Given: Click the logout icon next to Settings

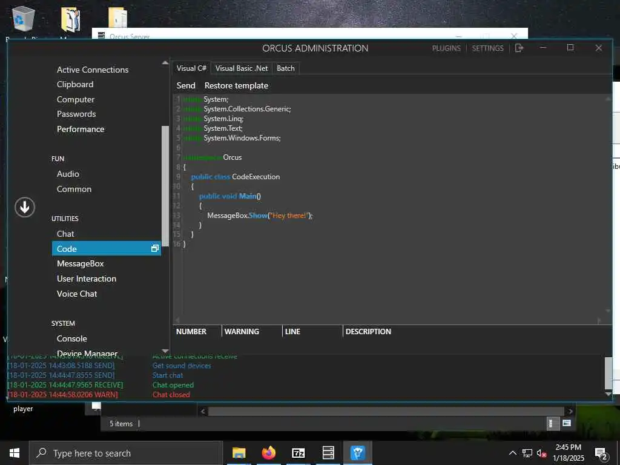Looking at the screenshot, I should click(x=519, y=48).
